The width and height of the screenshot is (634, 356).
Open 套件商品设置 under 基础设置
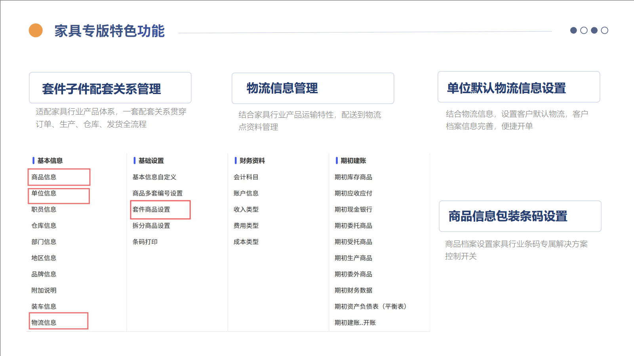click(x=151, y=209)
